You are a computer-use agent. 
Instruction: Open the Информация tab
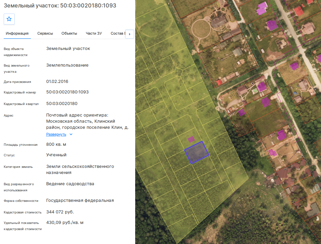[17, 33]
